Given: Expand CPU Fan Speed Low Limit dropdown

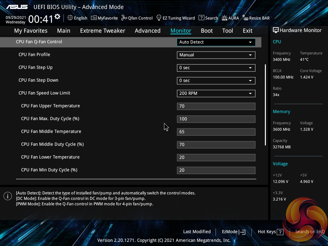Looking at the screenshot, I should coord(216,93).
